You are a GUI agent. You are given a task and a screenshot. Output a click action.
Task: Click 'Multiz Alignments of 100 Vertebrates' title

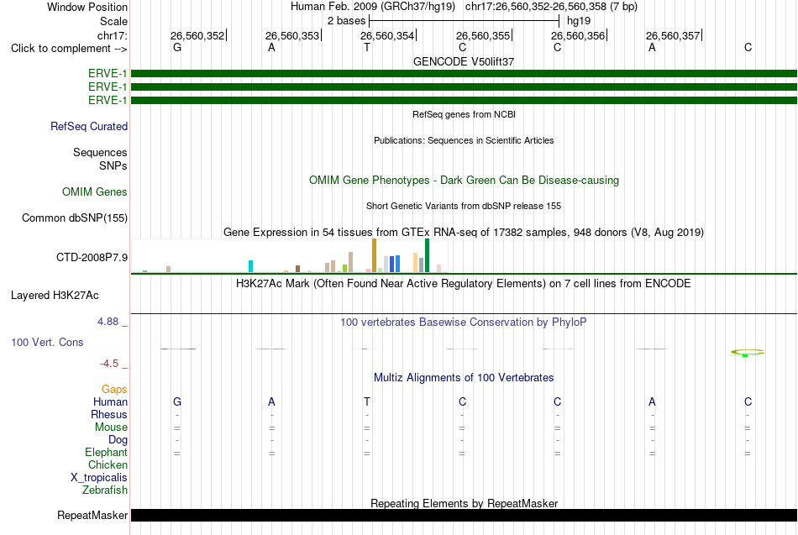tap(464, 378)
